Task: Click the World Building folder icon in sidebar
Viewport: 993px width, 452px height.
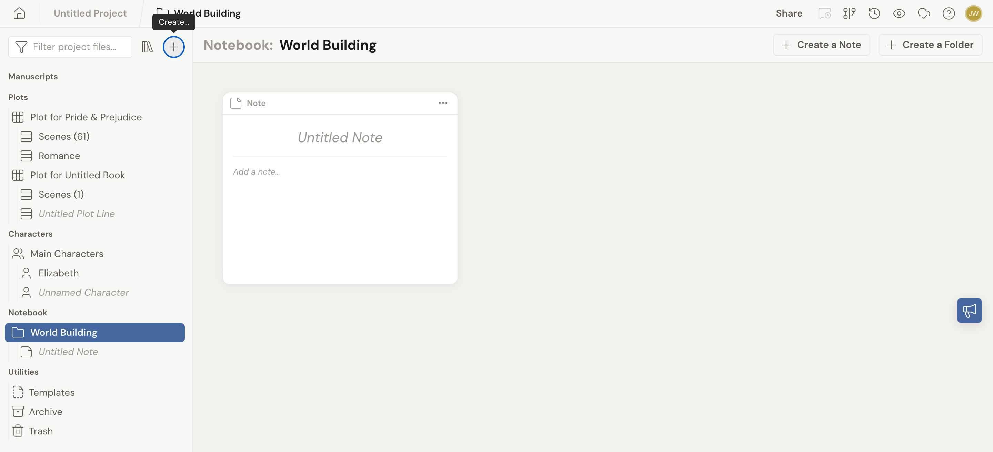Action: click(x=18, y=332)
